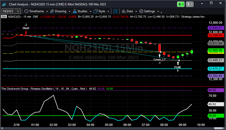The width and height of the screenshot is (226, 130).
Task: Click the L=12,605.00 last price readout
Action: [47, 17]
